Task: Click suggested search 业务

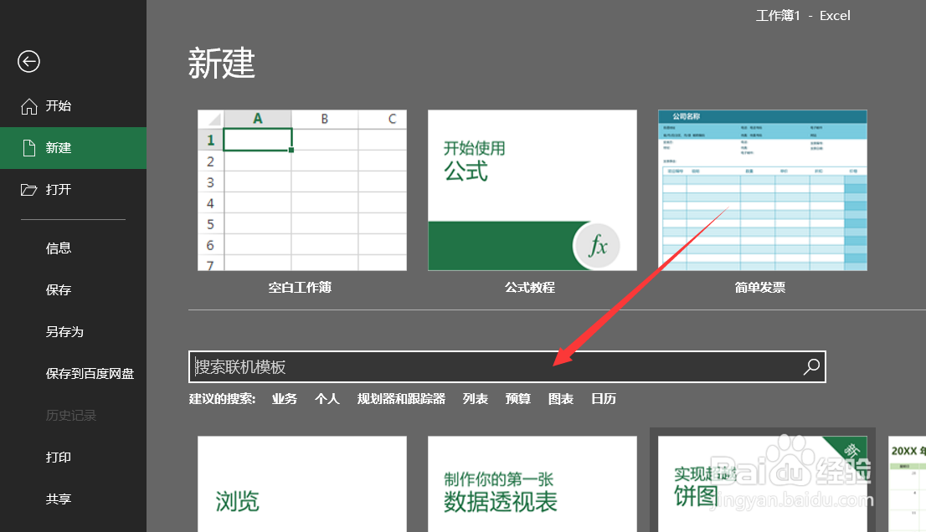Action: [x=284, y=399]
